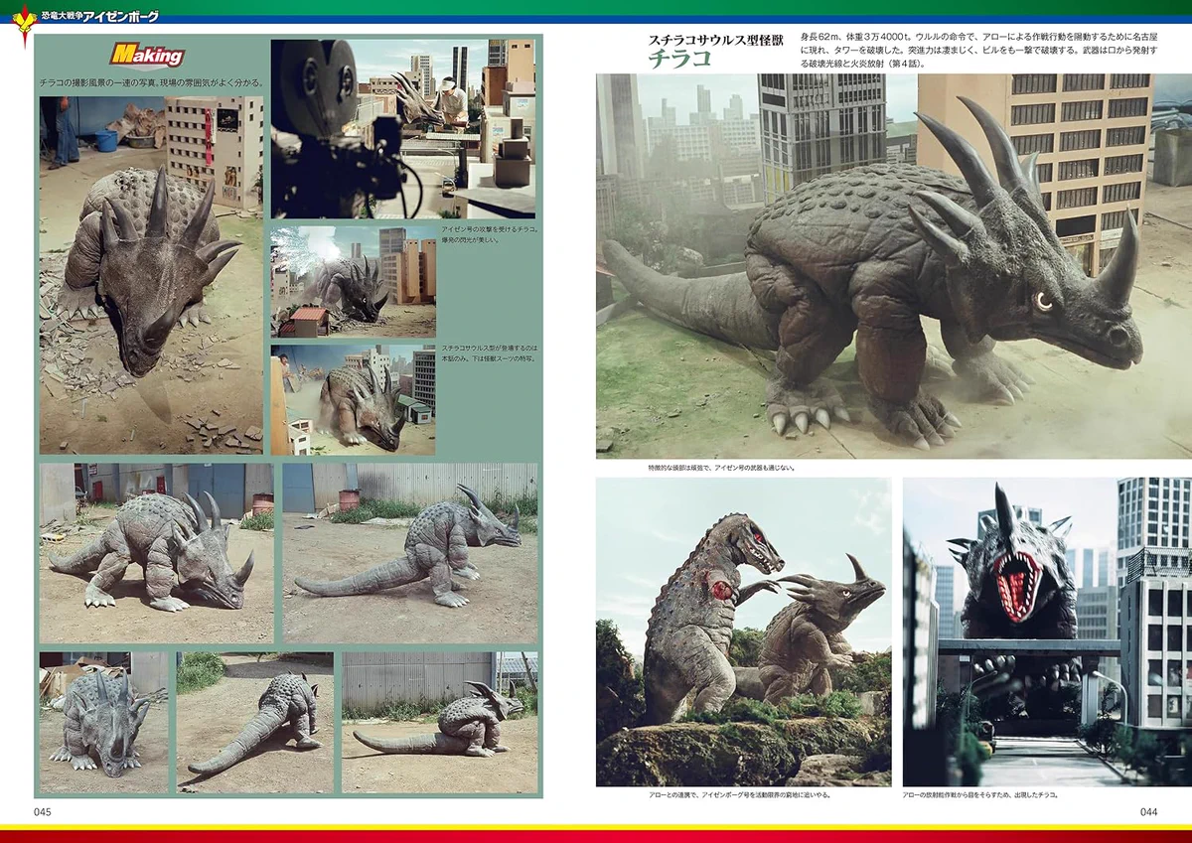Open the photo of Chirako knocking the tan building
1192x843 pixels.
354,400
